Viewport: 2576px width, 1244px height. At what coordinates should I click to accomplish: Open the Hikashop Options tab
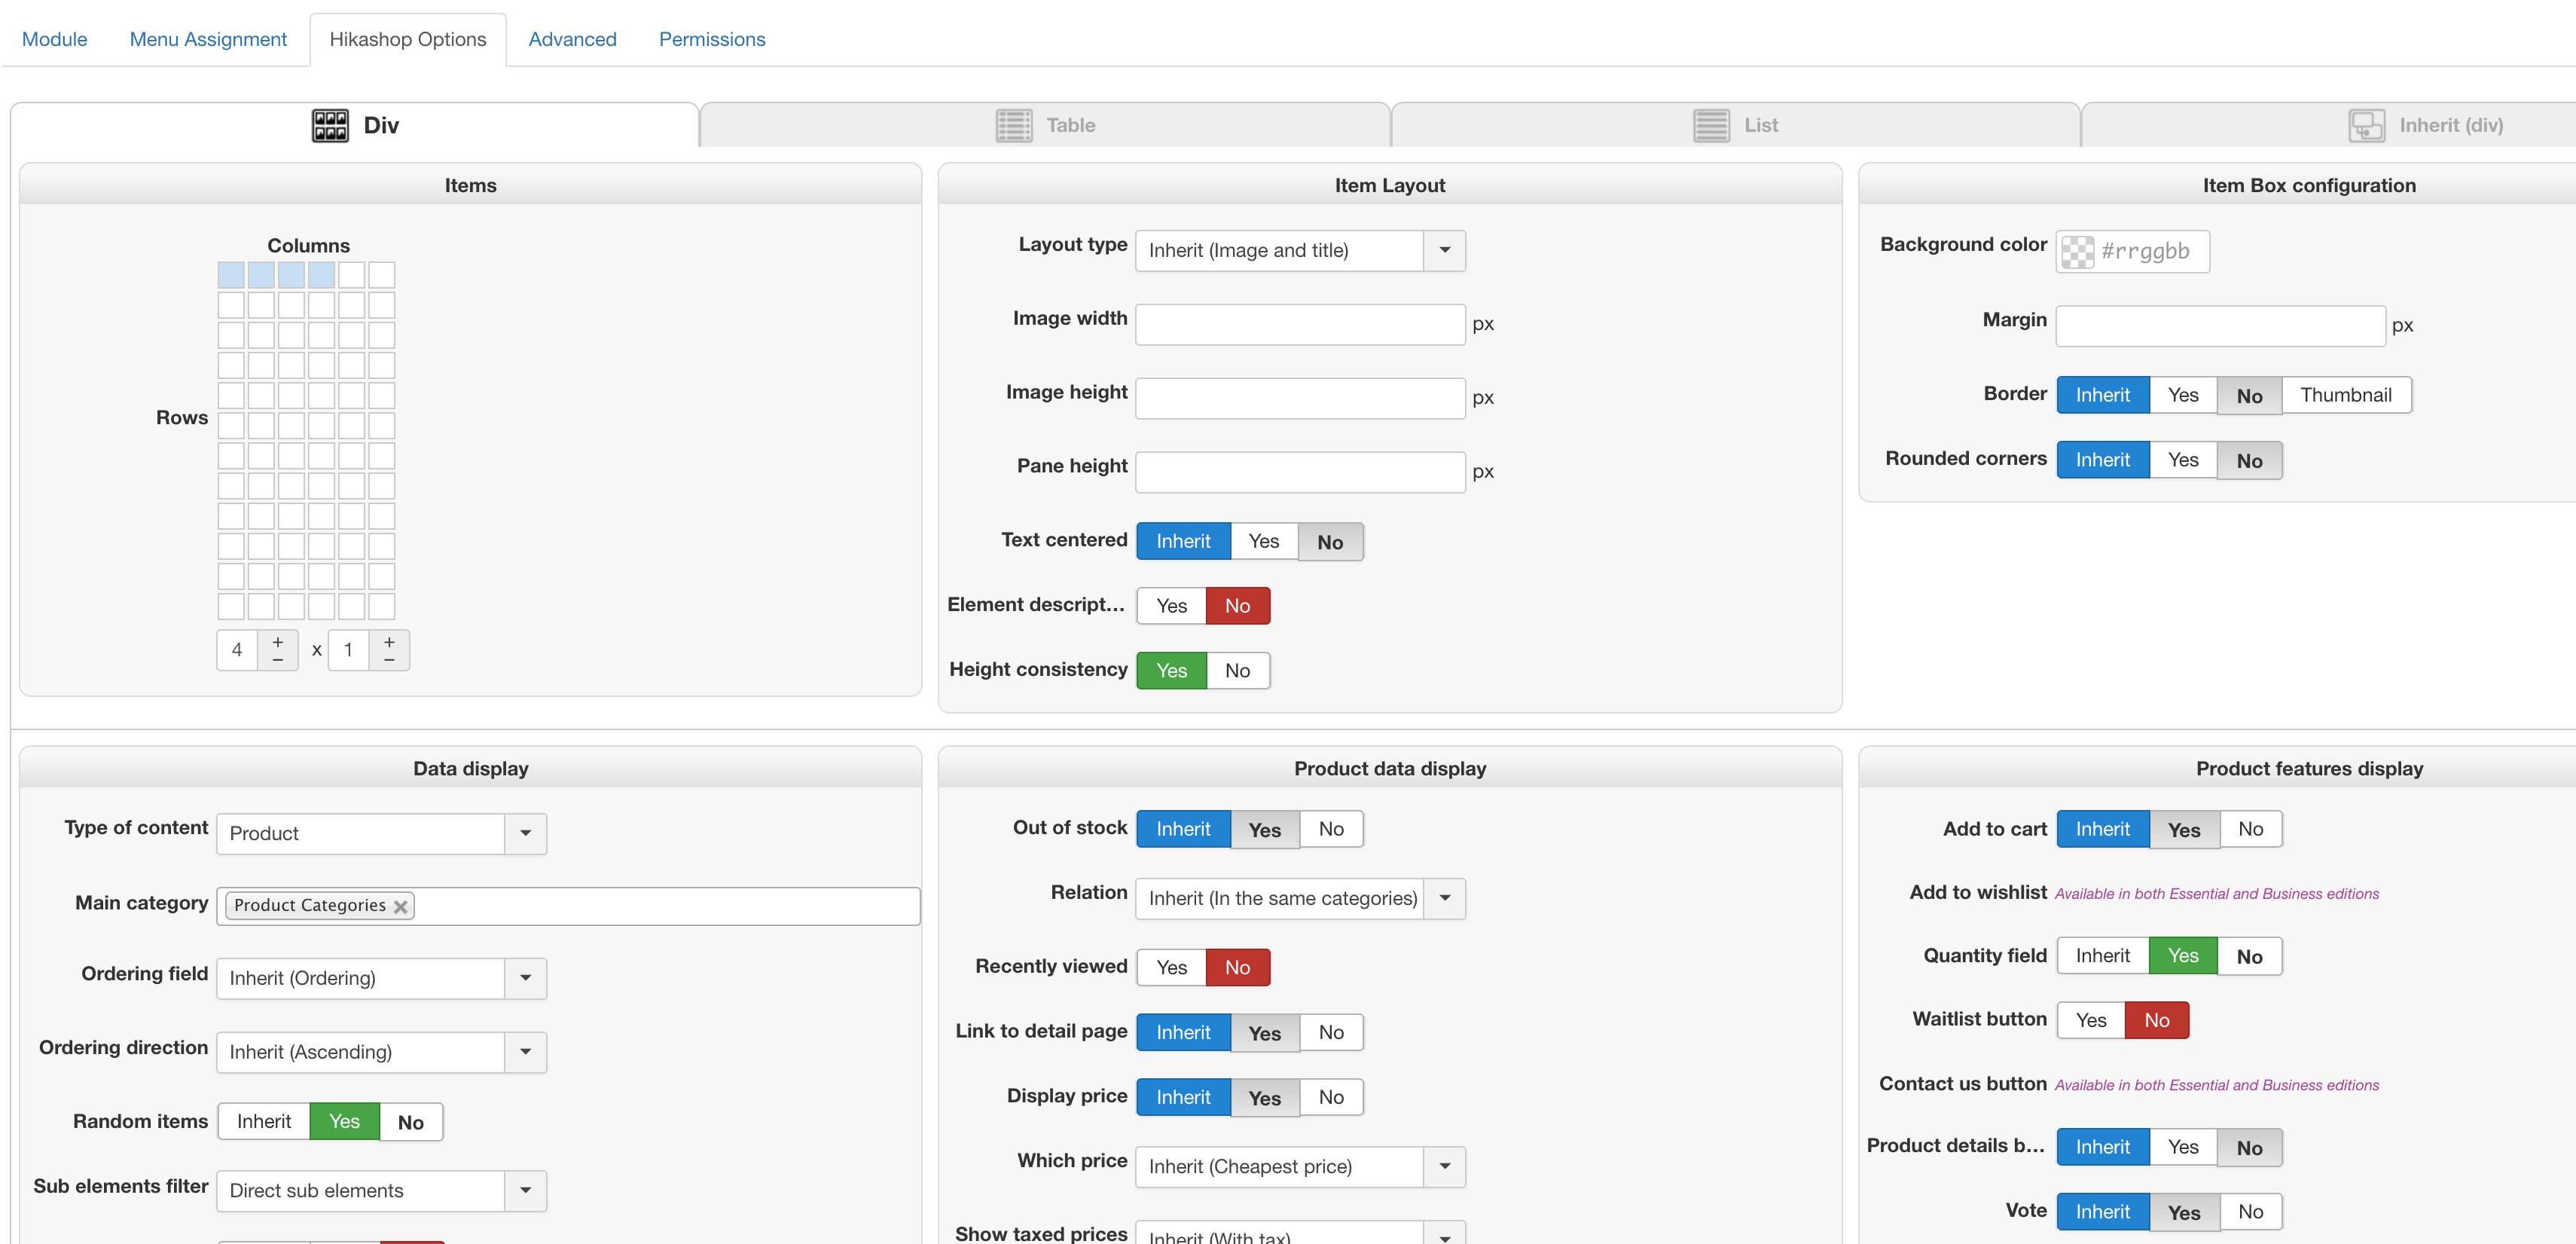click(408, 39)
